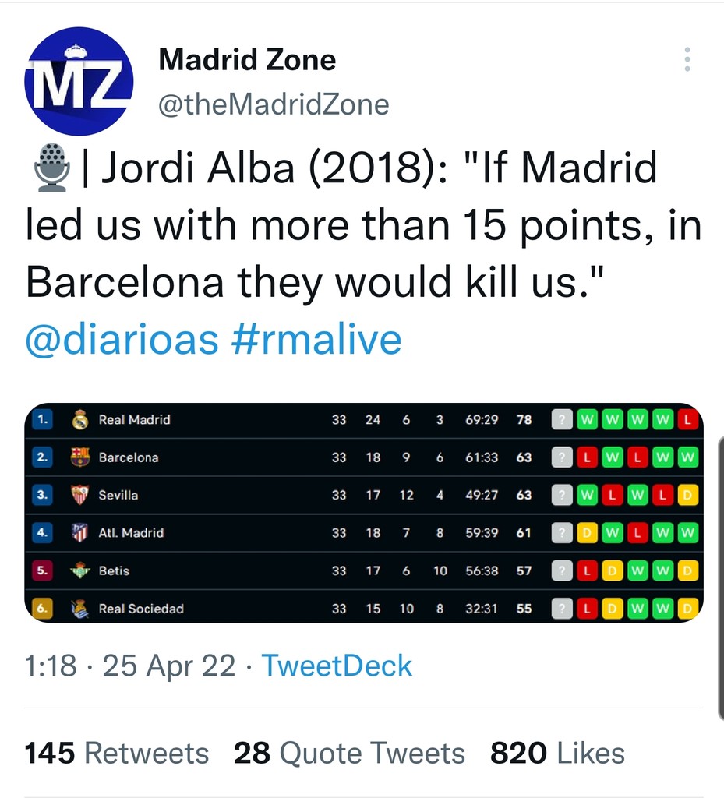The image size is (724, 798).
Task: Tap the Atl. Madrid crest icon
Action: click(79, 533)
